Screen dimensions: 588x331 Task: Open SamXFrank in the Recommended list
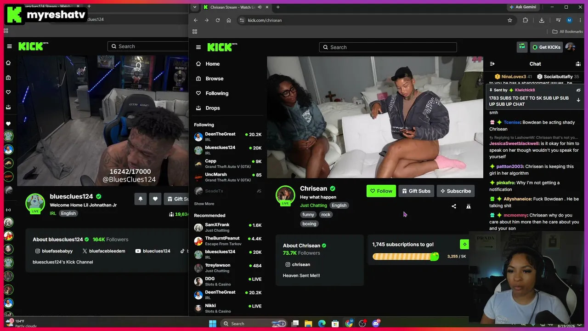coord(228,228)
